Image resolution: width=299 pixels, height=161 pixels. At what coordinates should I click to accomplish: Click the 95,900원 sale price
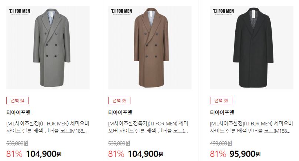click(x=245, y=154)
